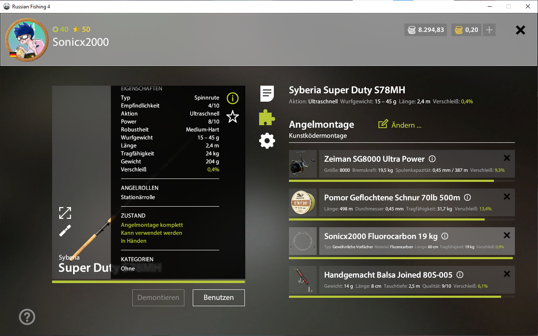
Task: Show info for Pomor Geflochtene Schnur
Action: 467,198
